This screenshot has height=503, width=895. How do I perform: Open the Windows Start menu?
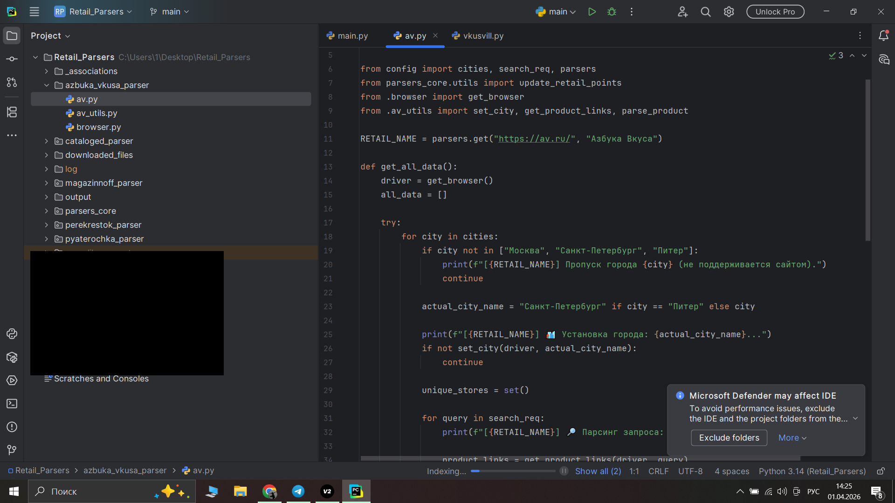point(14,491)
